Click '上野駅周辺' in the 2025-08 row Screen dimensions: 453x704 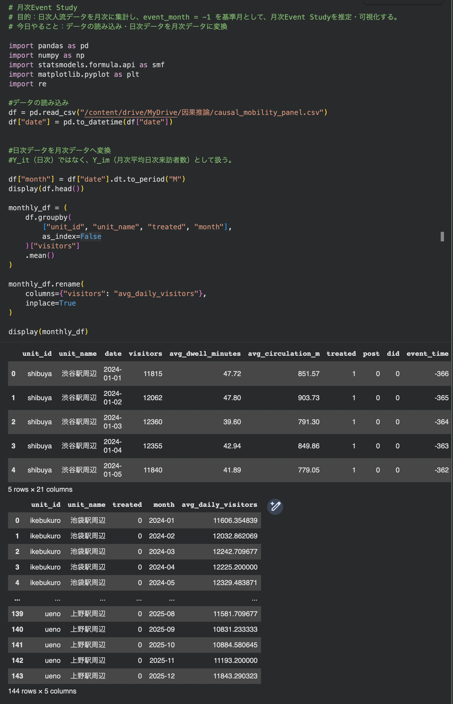tap(88, 614)
